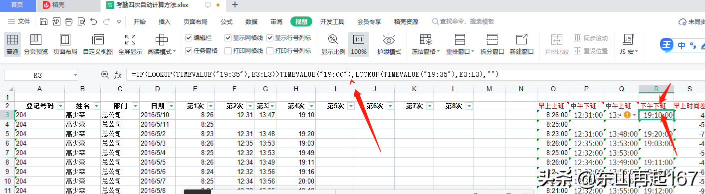Screen dimensions: 705x194
Task: Switch input method via 中 indicator
Action: pos(682,46)
